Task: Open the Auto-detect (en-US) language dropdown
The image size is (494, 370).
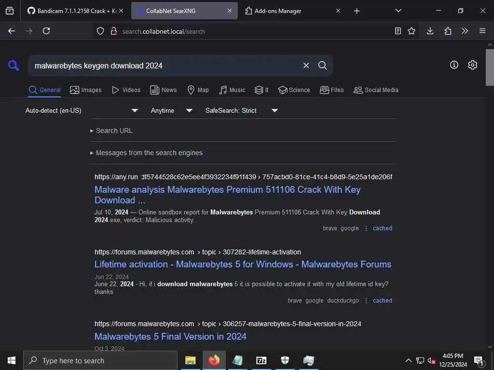Action: (82, 110)
